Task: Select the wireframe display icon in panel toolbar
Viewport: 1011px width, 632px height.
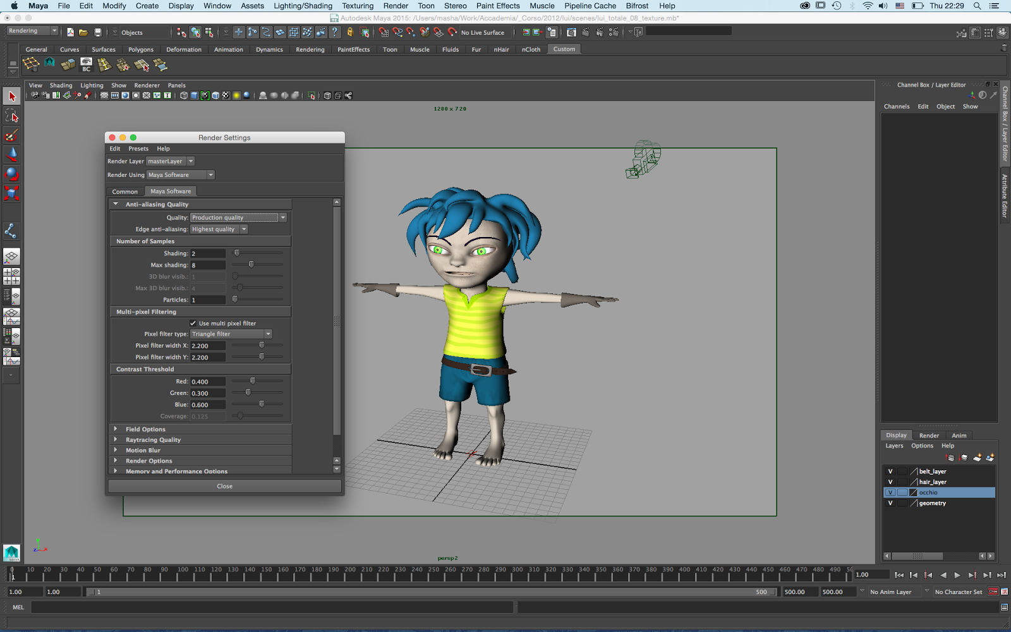Action: 183,95
